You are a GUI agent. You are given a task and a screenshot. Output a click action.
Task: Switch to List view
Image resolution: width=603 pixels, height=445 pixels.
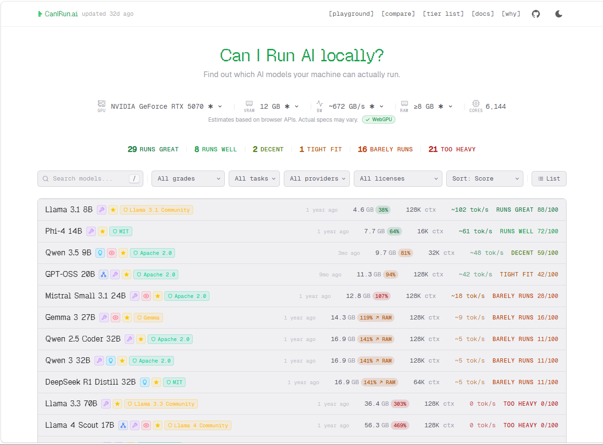coord(549,179)
